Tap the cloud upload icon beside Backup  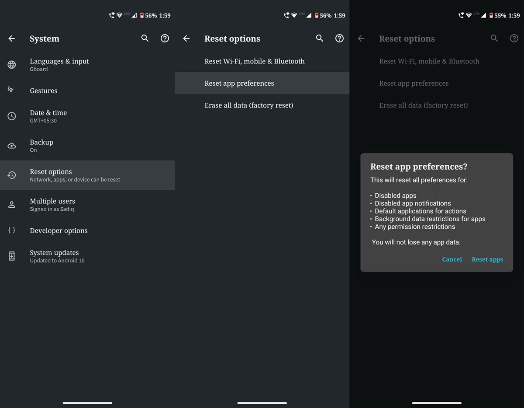click(x=12, y=146)
